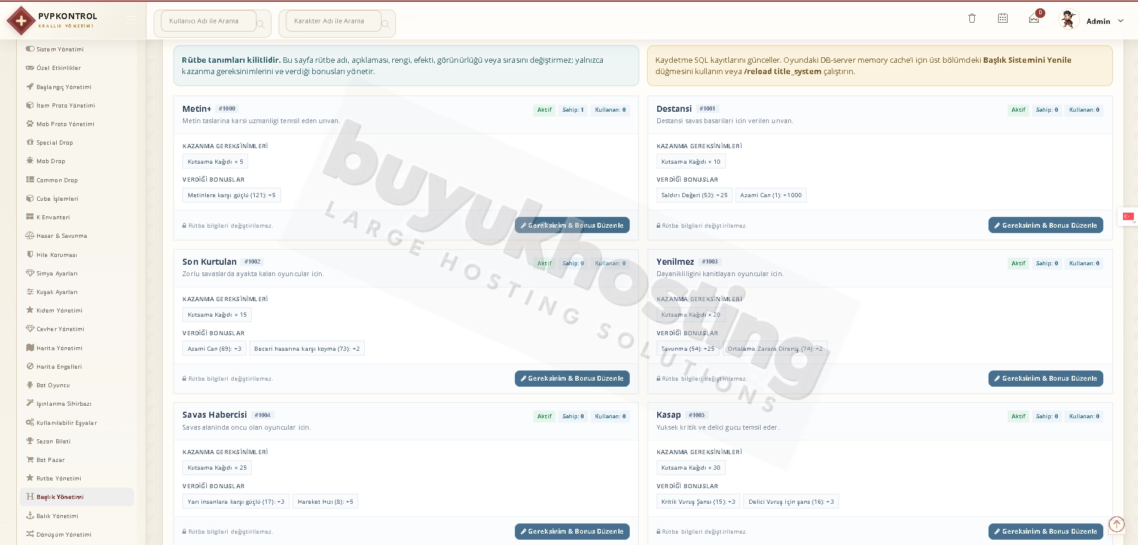Viewport: 1138px width, 545px height.
Task: Click the K Envanteri sidebar icon
Action: click(x=30, y=217)
